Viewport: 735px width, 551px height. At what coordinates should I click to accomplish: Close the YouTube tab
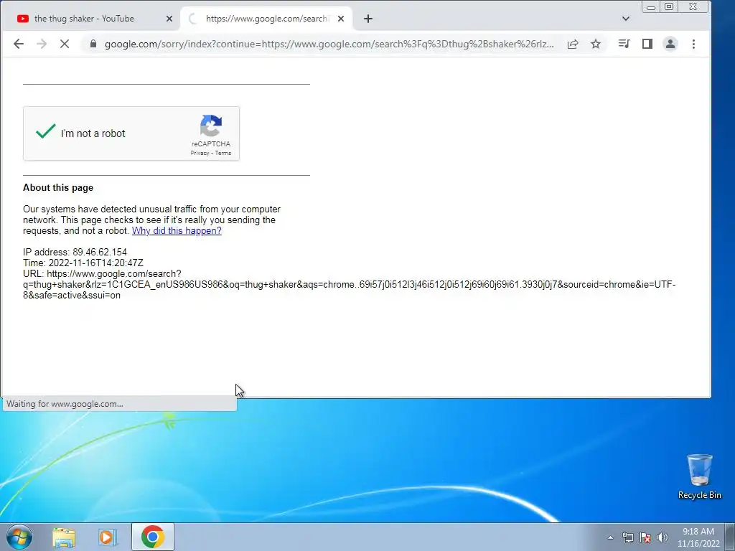click(169, 19)
